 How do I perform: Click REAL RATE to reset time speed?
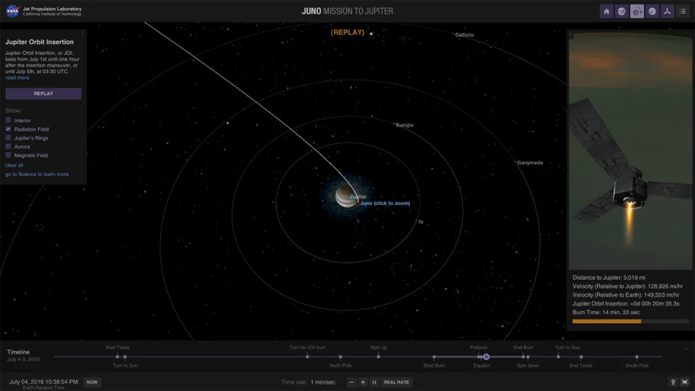396,381
